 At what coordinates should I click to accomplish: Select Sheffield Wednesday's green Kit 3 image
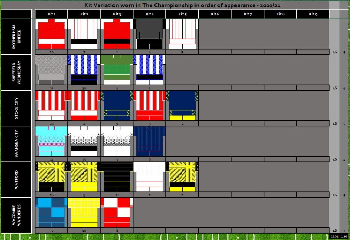tap(117, 70)
